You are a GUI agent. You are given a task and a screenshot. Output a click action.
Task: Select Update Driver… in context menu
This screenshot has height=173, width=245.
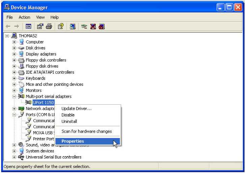click(x=76, y=108)
